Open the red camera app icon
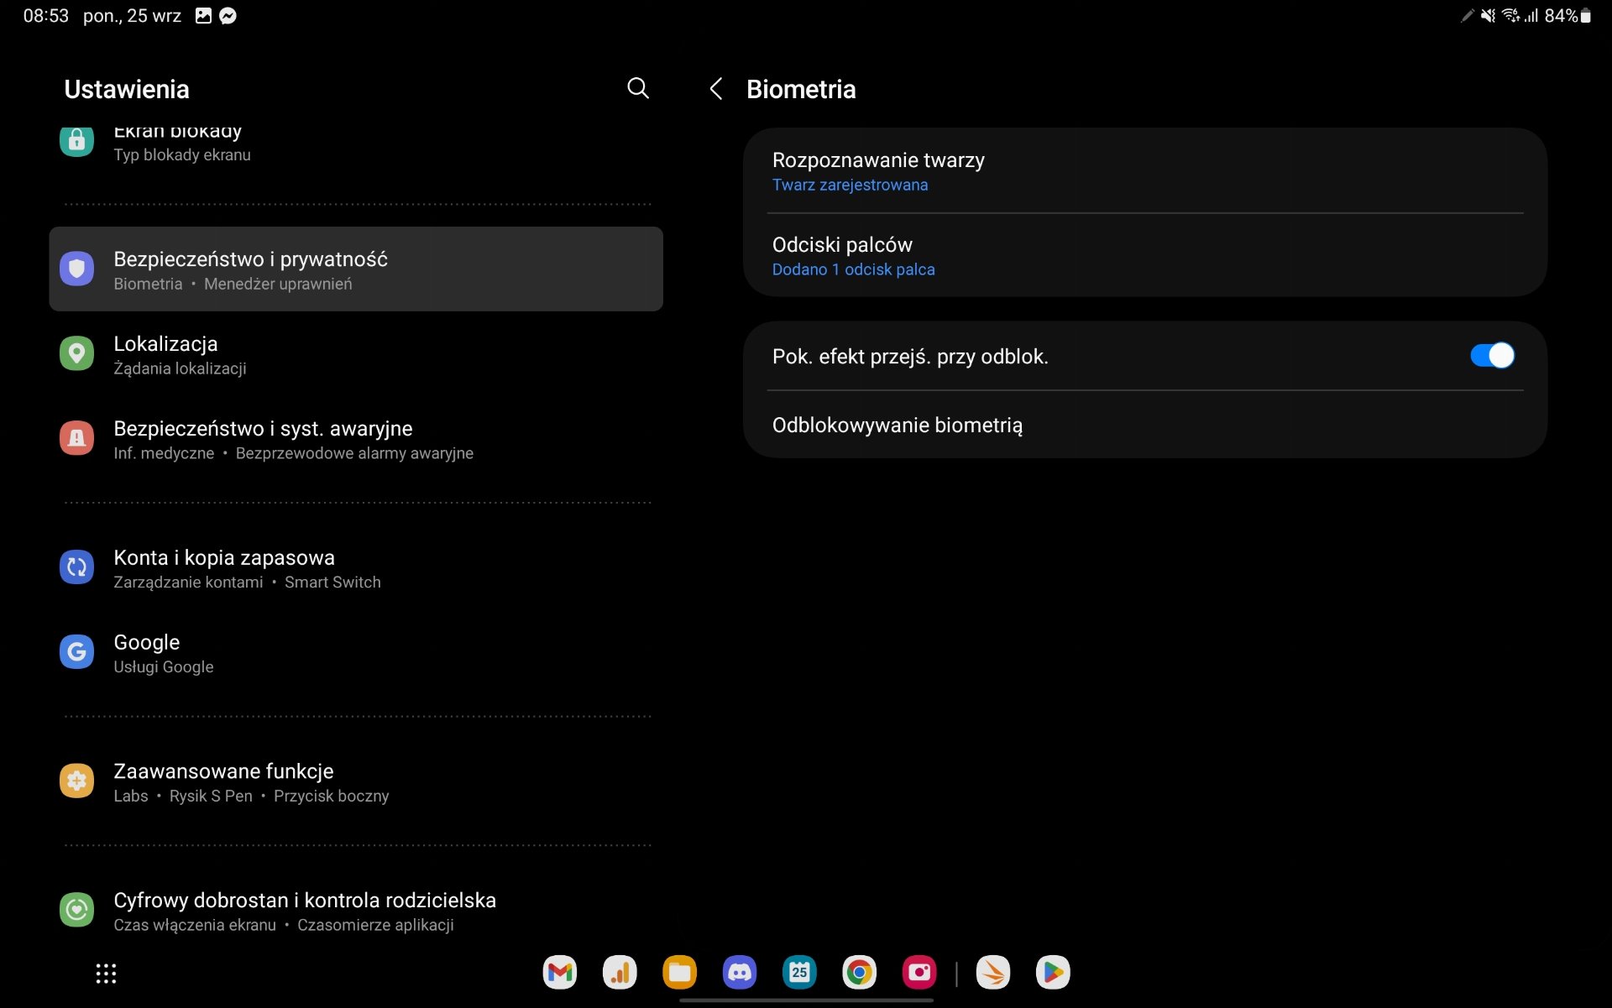 click(919, 973)
